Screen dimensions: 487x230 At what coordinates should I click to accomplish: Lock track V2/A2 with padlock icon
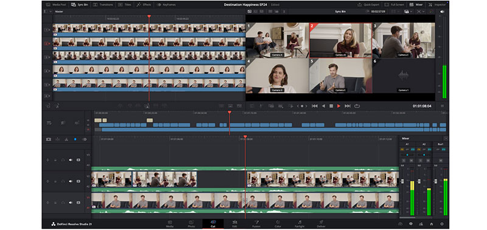pos(55,181)
